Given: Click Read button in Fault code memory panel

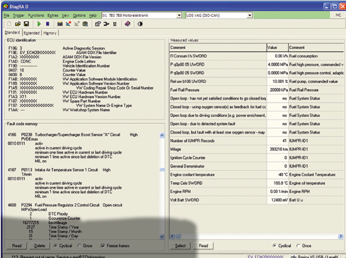Looking at the screenshot, I should (17, 245).
